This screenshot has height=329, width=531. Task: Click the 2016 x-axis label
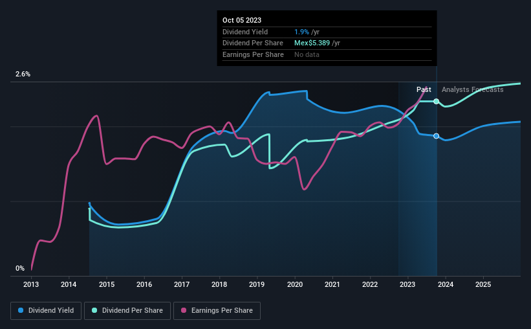tap(144, 284)
